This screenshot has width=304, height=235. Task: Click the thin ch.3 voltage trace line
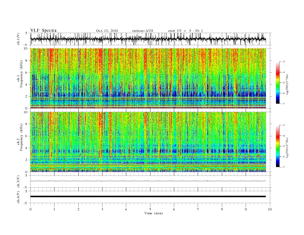coord(148,181)
